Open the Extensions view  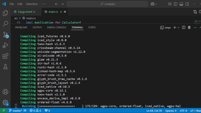click(5, 56)
